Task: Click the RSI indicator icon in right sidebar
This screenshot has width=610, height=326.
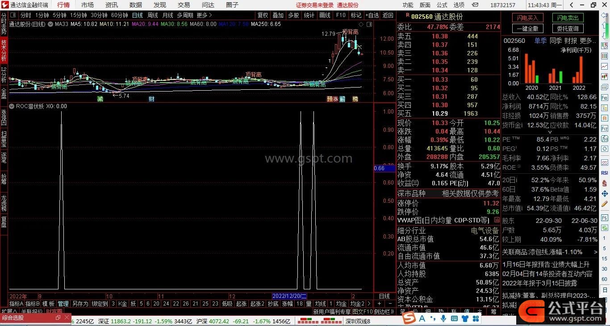Action: coord(604,172)
